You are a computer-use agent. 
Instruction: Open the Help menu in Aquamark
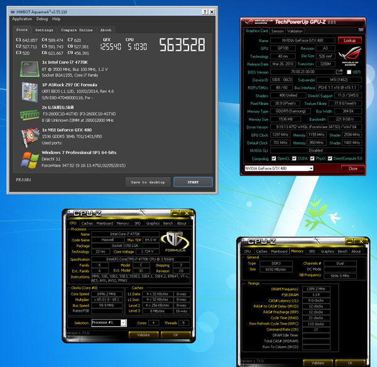coord(57,19)
